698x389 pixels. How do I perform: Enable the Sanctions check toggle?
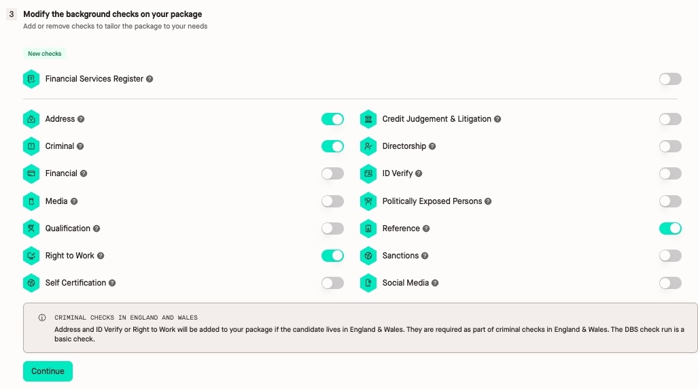click(670, 256)
